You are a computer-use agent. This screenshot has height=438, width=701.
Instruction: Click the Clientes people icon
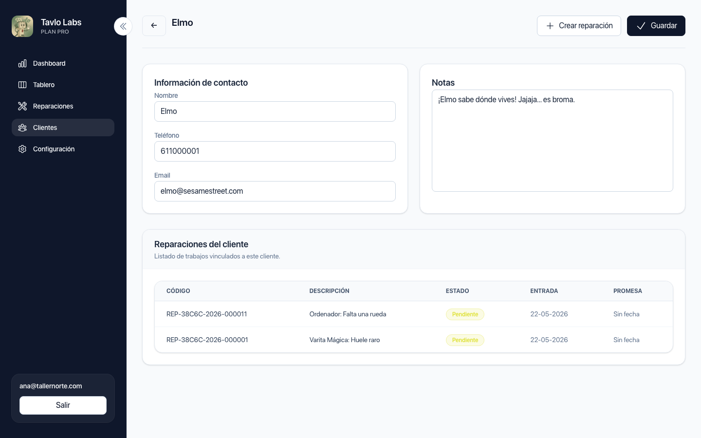click(22, 128)
